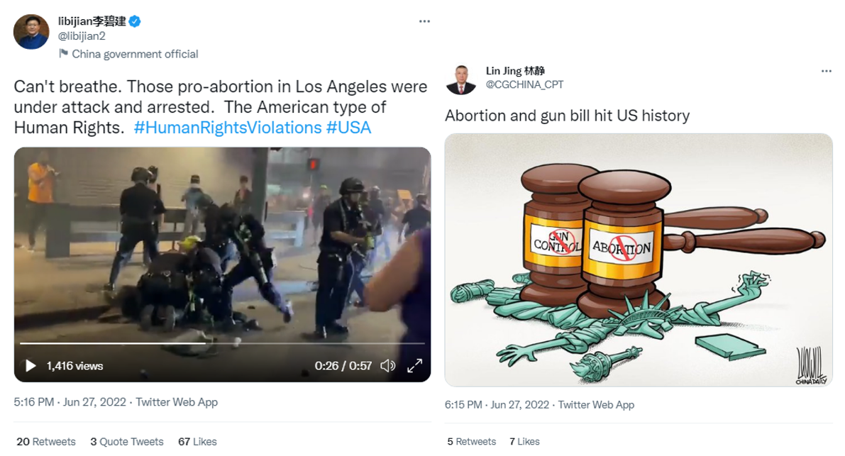The height and width of the screenshot is (456, 845).
Task: View the 67 Likes on libijian's tweet
Action: [x=197, y=442]
